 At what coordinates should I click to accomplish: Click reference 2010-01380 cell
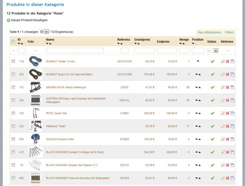(x=124, y=74)
